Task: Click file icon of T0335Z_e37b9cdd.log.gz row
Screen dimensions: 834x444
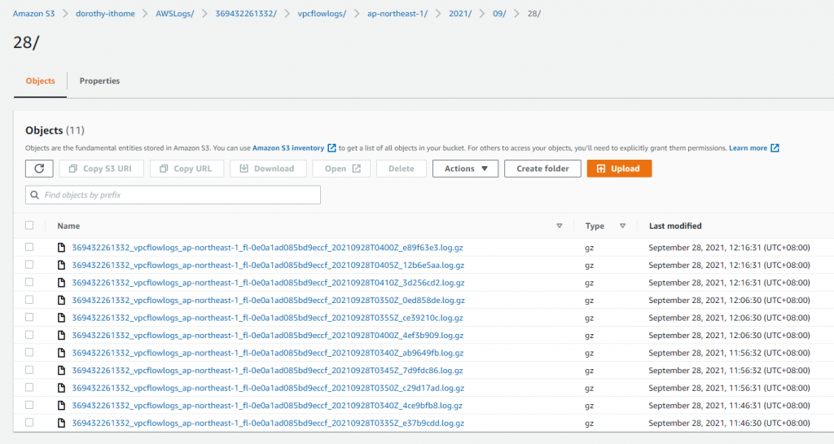Action: tap(61, 423)
